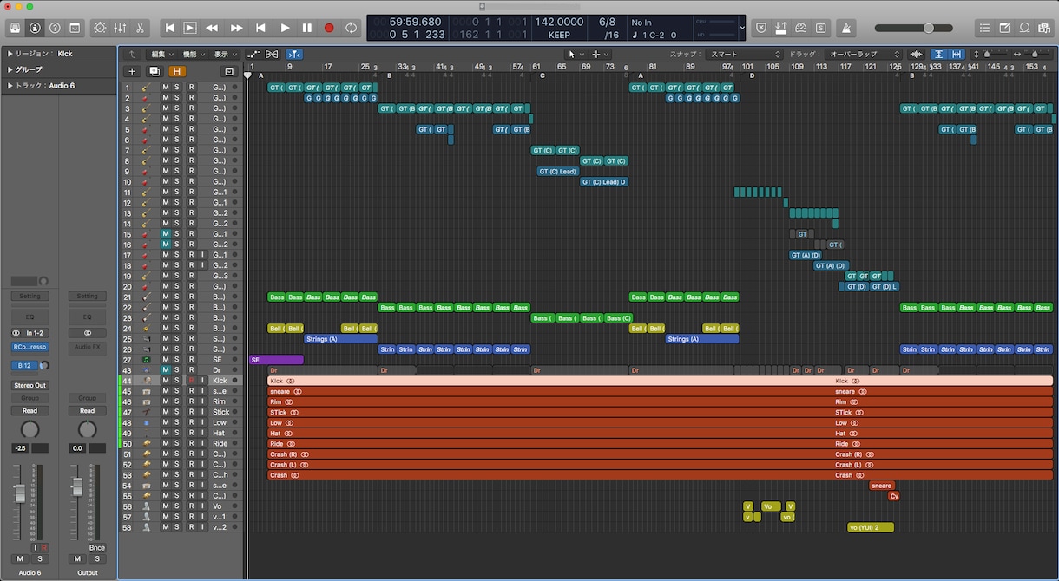Toggle input monitoring on Hat track
Image resolution: width=1059 pixels, height=581 pixels.
(x=203, y=433)
